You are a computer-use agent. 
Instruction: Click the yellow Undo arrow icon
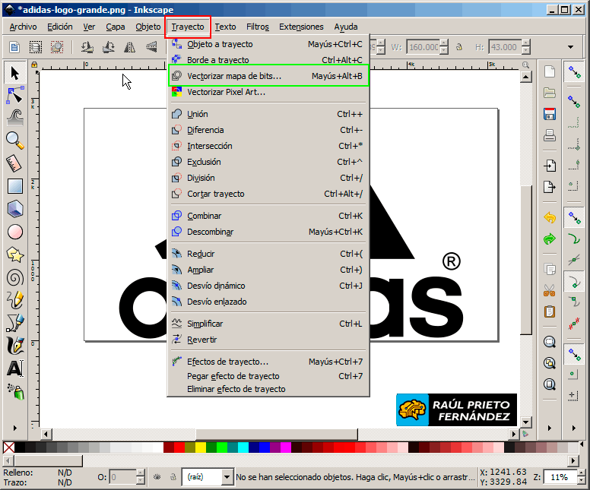[550, 217]
